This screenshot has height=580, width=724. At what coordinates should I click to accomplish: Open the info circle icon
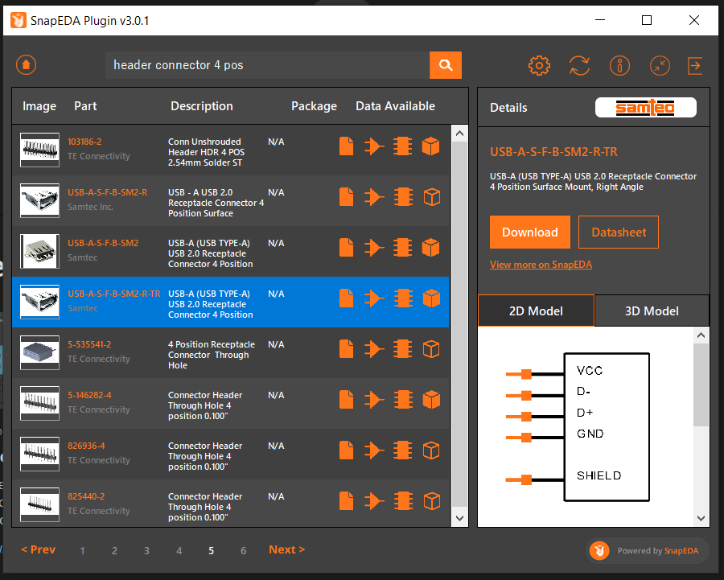pyautogui.click(x=619, y=66)
